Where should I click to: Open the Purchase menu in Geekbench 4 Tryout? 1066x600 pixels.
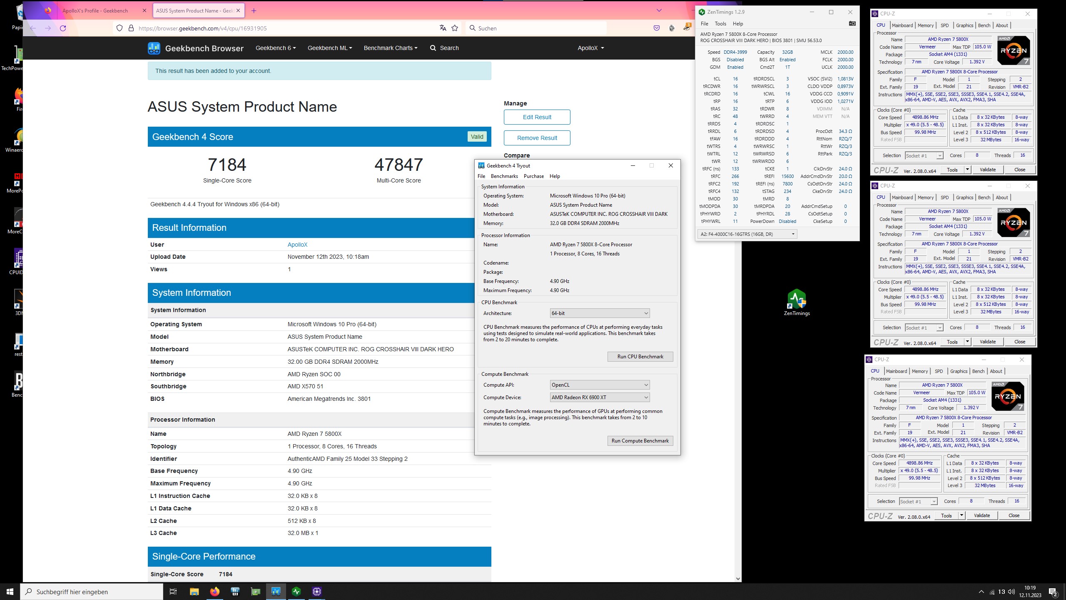coord(533,176)
